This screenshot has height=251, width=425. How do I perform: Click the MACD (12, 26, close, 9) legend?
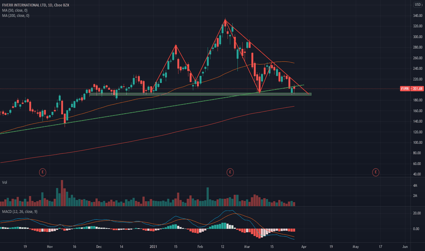[x=20, y=212]
